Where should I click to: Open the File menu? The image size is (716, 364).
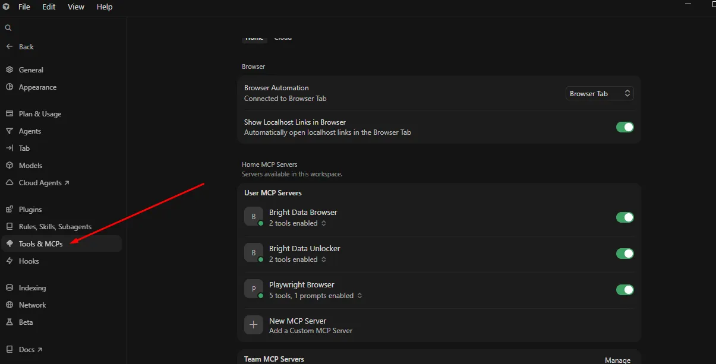click(x=24, y=7)
